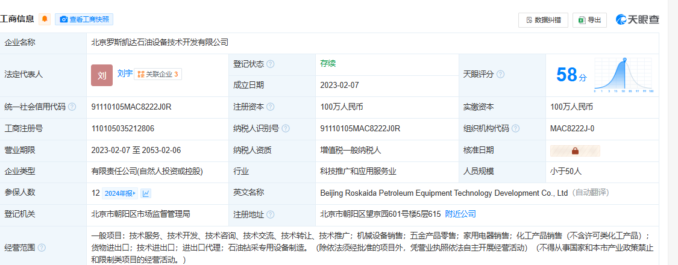The image size is (678, 265).
Task: Click the 存续 registration status text
Action: click(328, 64)
